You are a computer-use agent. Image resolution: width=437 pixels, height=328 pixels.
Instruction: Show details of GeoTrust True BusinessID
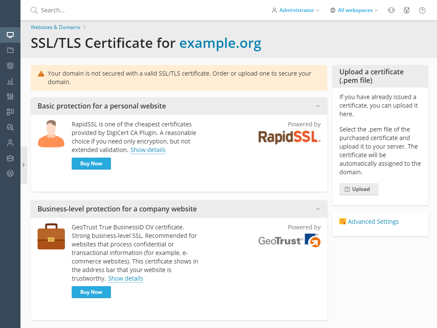coord(125,278)
